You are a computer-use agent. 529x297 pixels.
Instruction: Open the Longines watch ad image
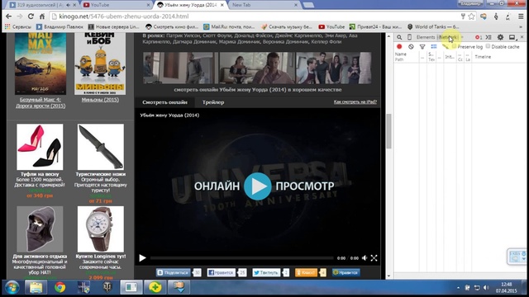[101, 229]
